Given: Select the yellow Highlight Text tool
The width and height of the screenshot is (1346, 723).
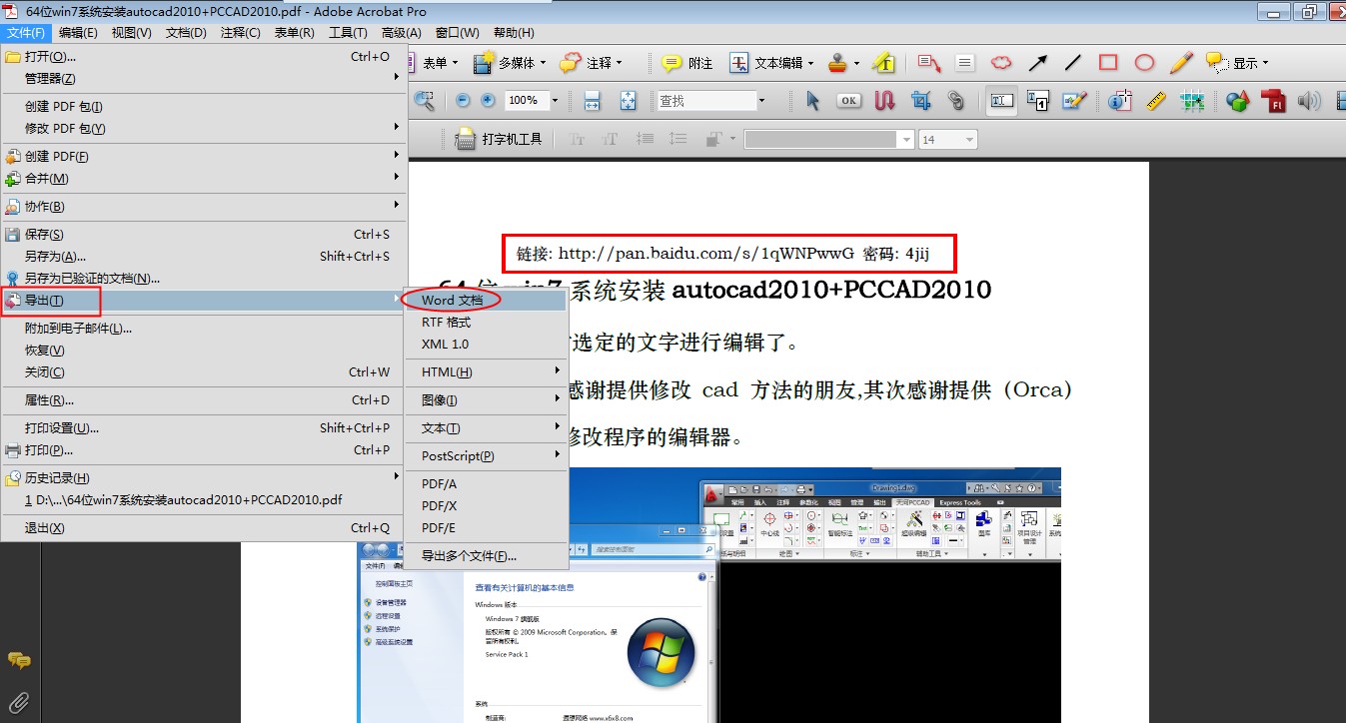Looking at the screenshot, I should pyautogui.click(x=883, y=63).
